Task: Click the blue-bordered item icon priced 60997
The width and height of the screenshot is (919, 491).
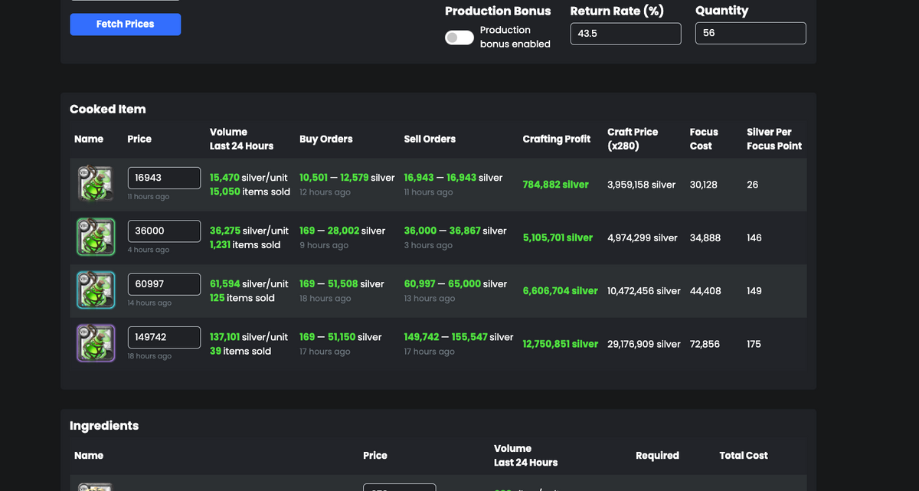Action: click(96, 290)
